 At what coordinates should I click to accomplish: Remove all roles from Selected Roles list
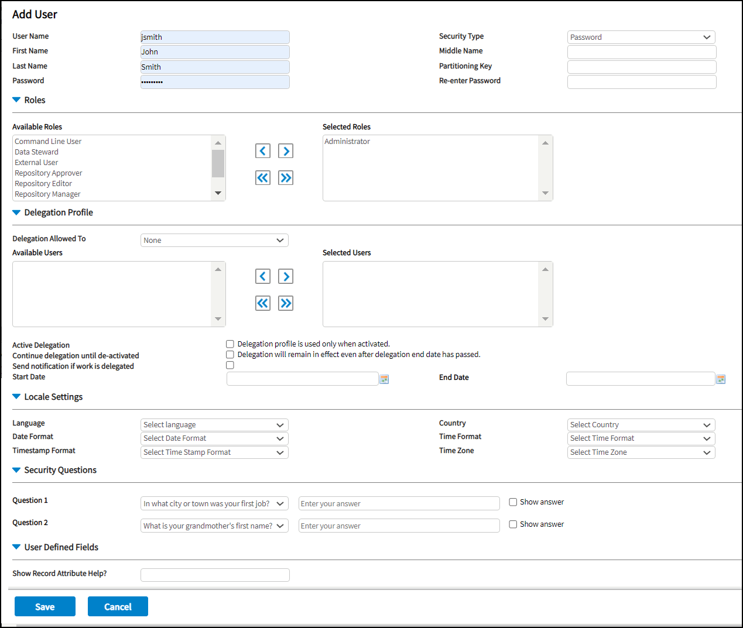point(263,178)
